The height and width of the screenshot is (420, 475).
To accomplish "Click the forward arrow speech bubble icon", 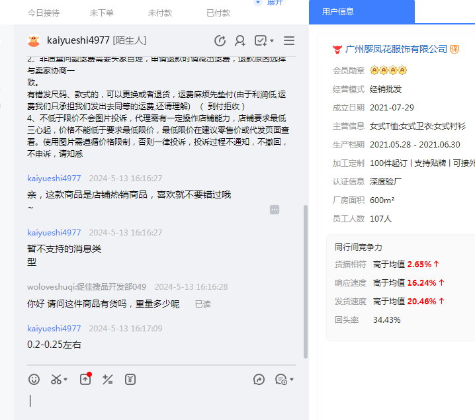I will click(259, 379).
